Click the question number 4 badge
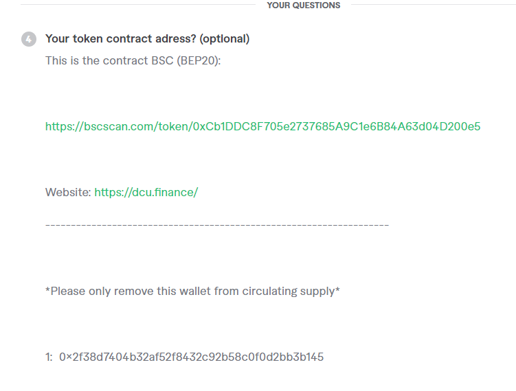This screenshot has height=391, width=516. pos(29,39)
